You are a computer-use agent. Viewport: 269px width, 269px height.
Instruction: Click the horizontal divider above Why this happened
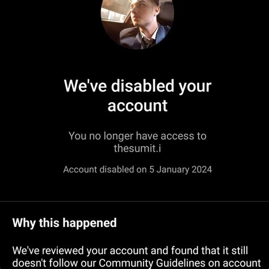(134, 201)
